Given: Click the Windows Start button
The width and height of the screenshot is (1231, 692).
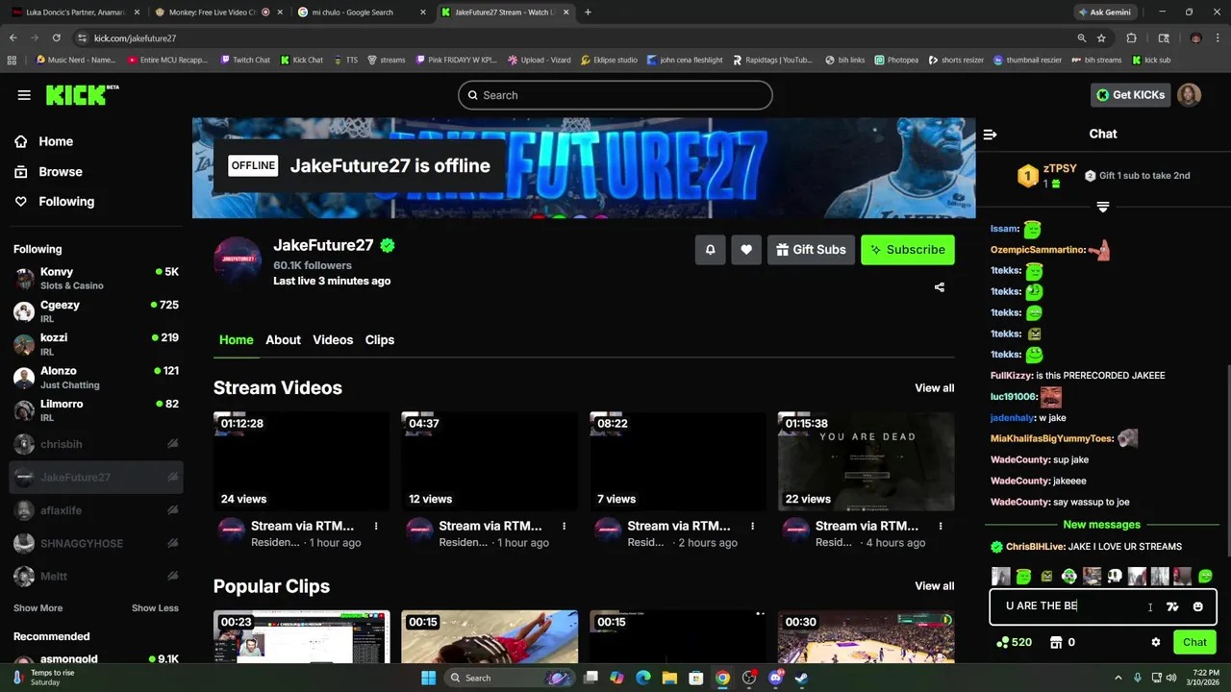Looking at the screenshot, I should [x=429, y=678].
